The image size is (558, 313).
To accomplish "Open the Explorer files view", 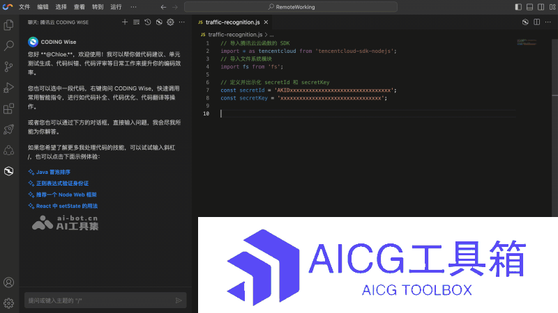I will pos(8,25).
